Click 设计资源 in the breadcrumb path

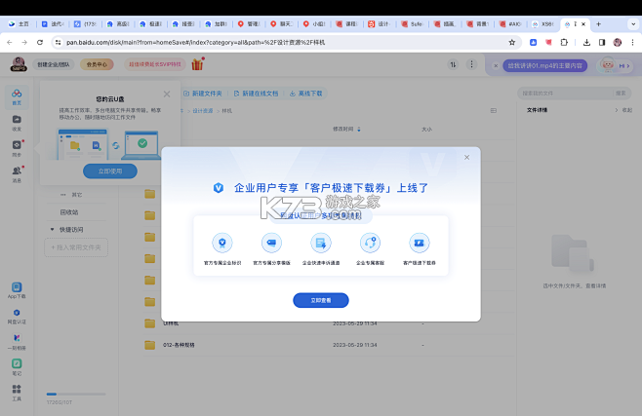203,111
